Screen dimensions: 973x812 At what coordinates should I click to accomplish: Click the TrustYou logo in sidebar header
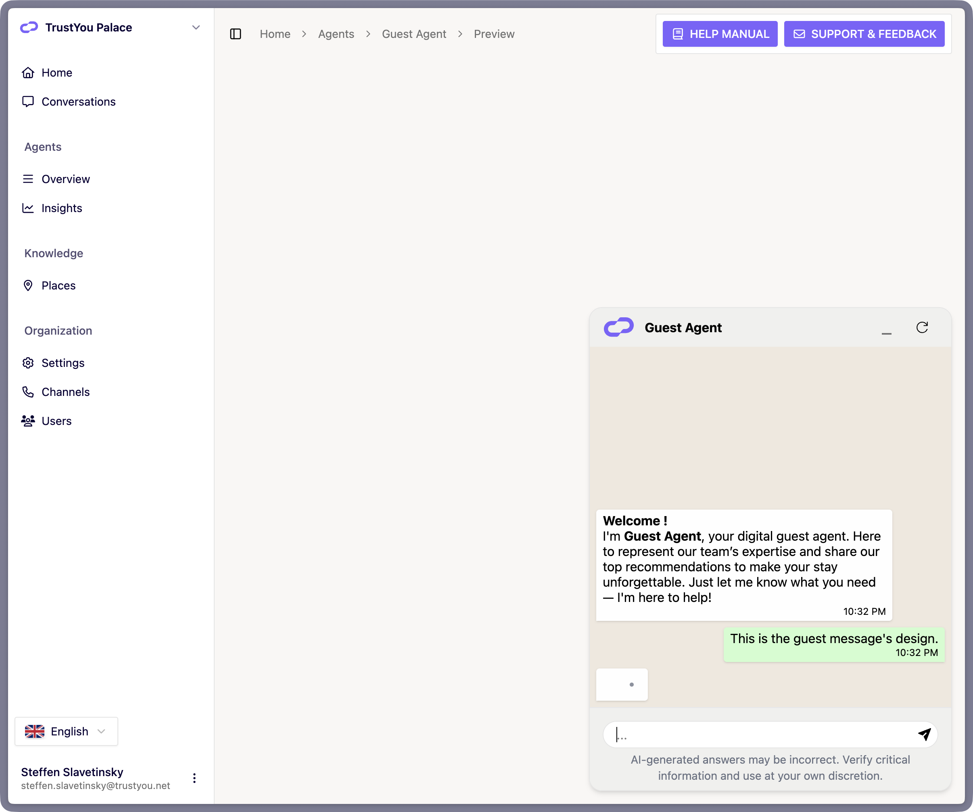click(29, 27)
